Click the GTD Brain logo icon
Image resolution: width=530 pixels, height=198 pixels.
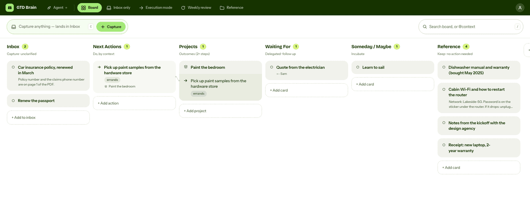coord(10,7)
